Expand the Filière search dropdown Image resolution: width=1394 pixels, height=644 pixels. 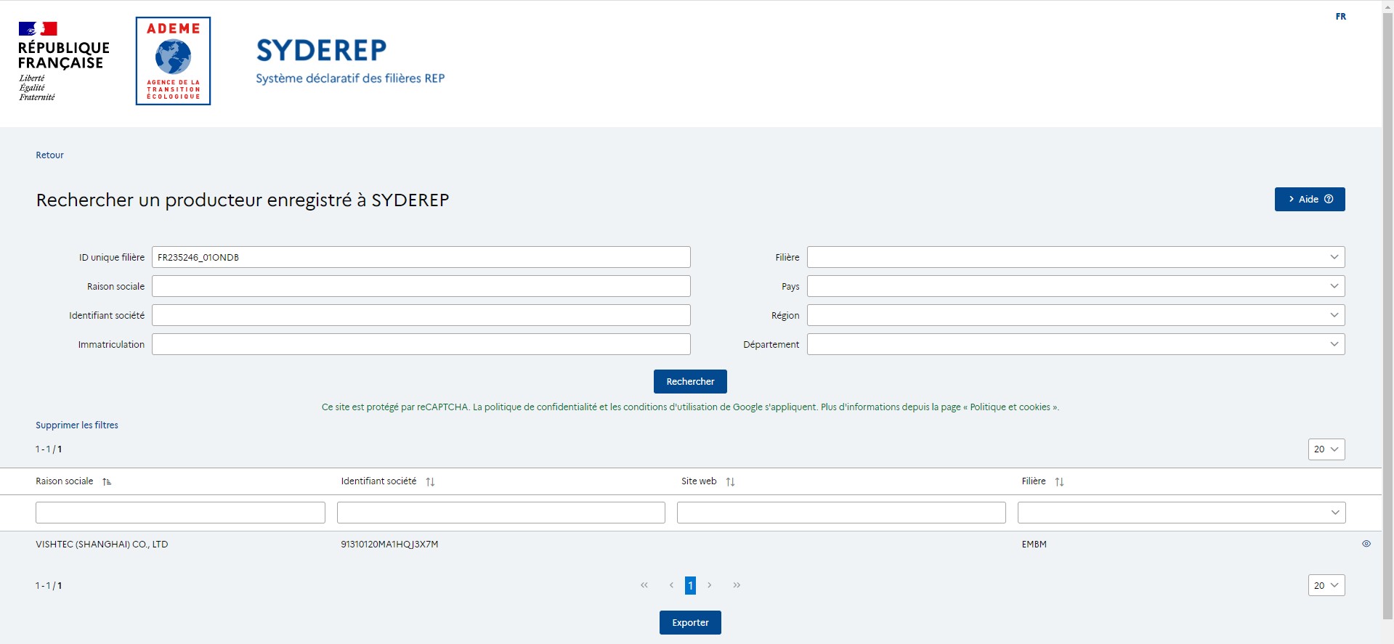1075,257
